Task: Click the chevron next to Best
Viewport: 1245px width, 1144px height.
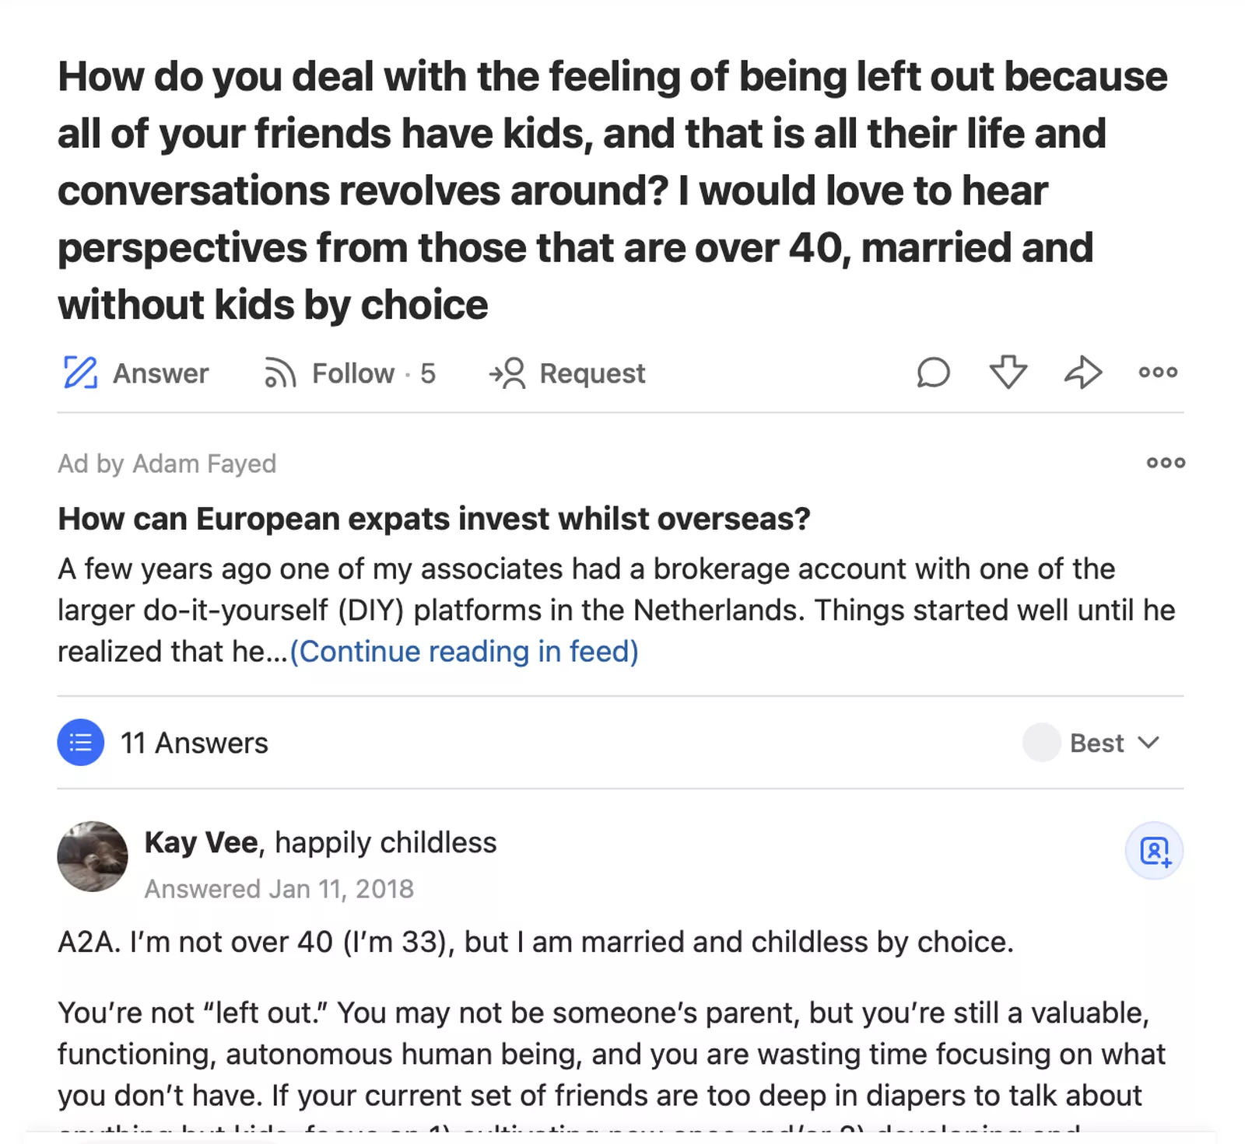Action: (1149, 743)
